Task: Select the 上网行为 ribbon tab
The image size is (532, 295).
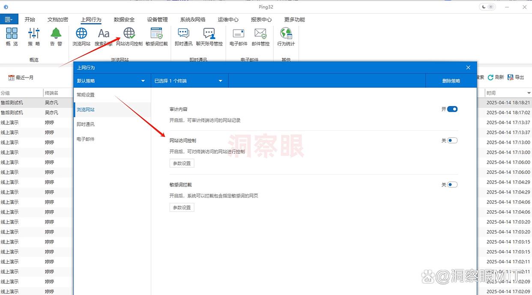Action: tap(91, 19)
